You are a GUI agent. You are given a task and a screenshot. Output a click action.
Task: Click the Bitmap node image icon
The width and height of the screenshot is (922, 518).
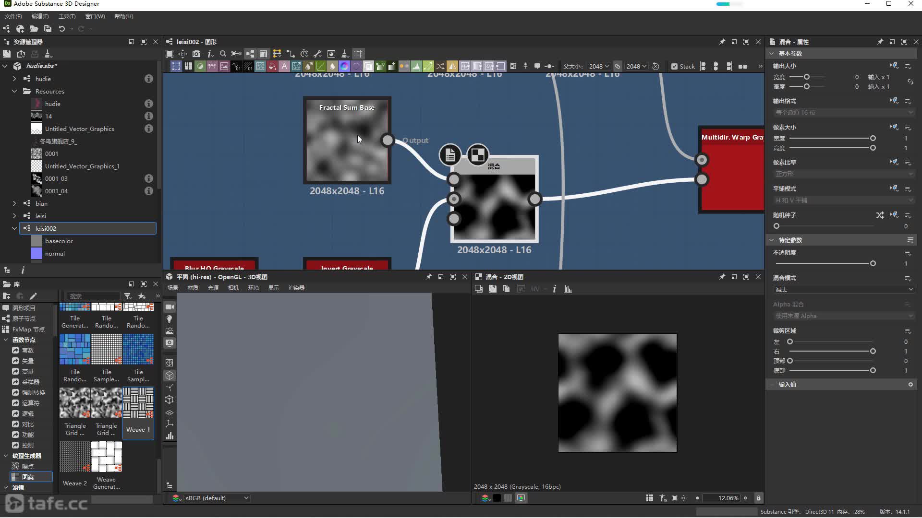224,66
